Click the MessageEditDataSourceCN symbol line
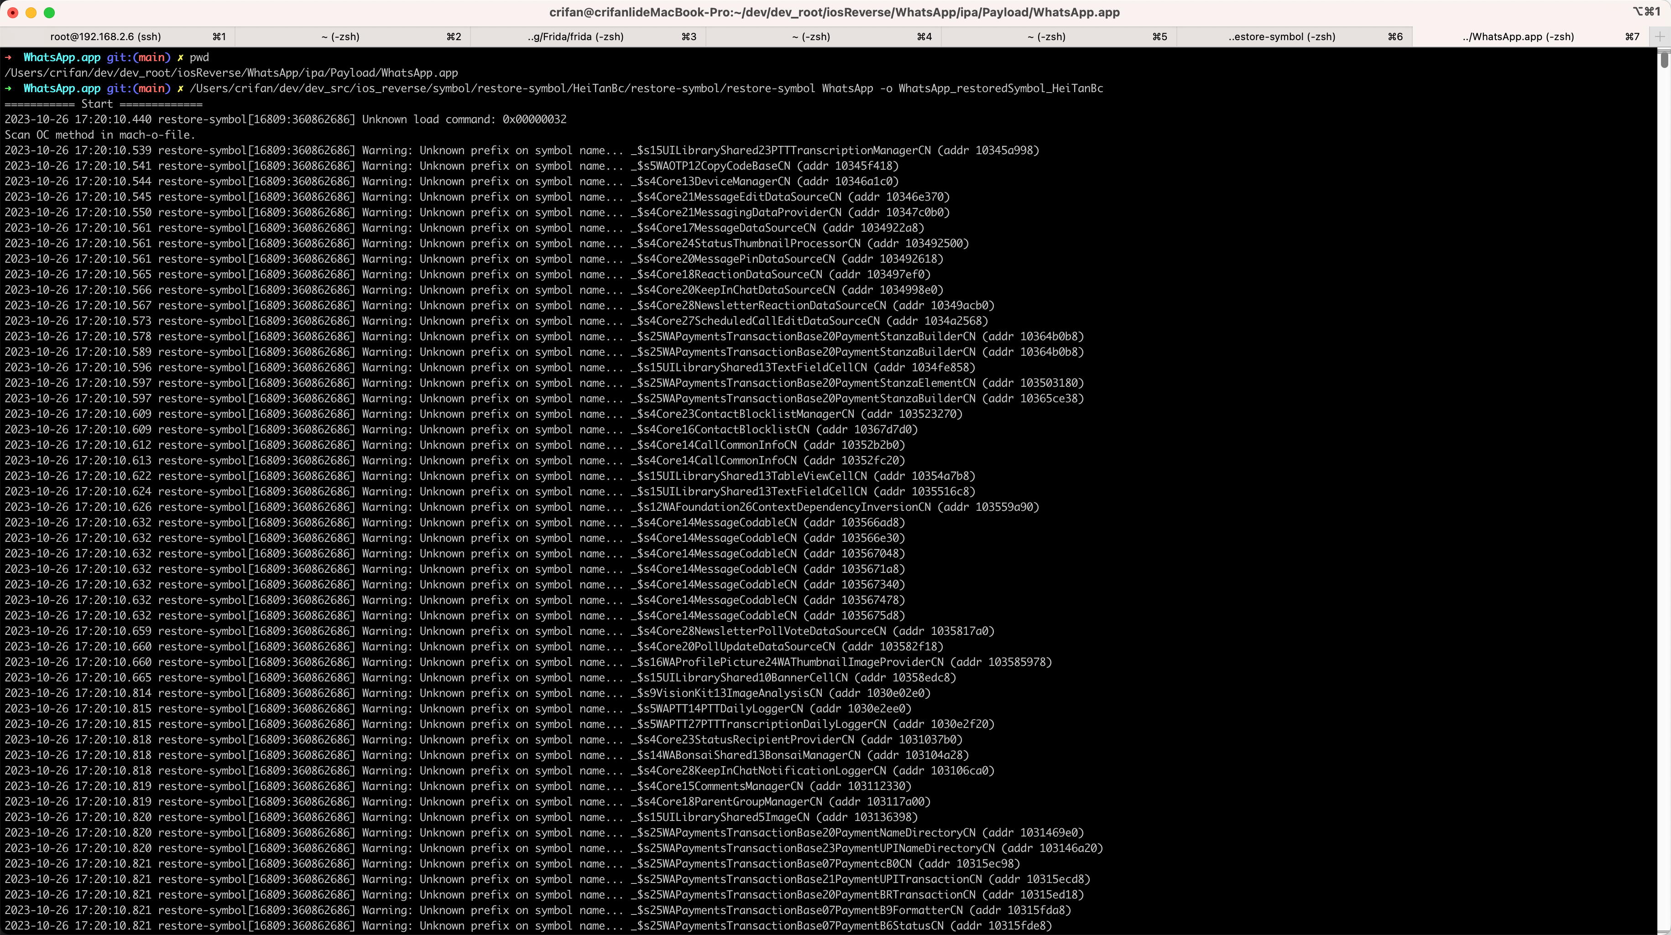This screenshot has width=1671, height=935. (x=477, y=197)
